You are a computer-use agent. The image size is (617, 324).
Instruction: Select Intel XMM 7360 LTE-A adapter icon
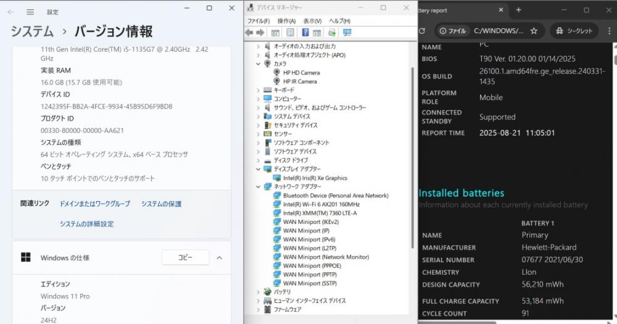(x=276, y=213)
